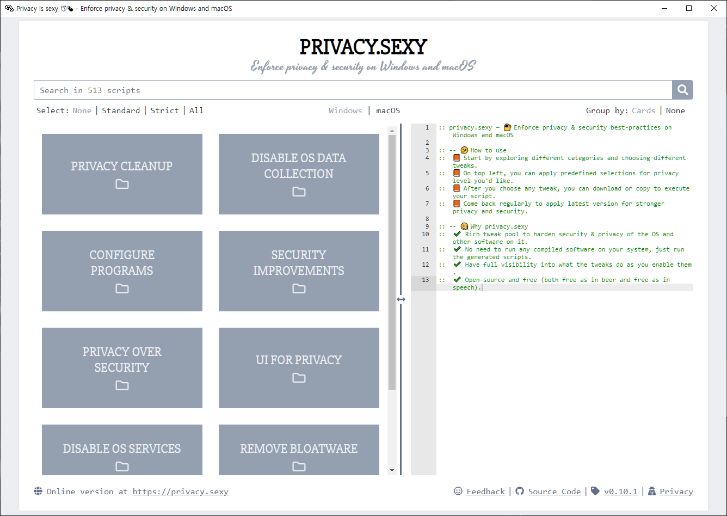This screenshot has width=727, height=516.
Task: Click the folder icon in UI For Privacy
Action: [x=299, y=378]
